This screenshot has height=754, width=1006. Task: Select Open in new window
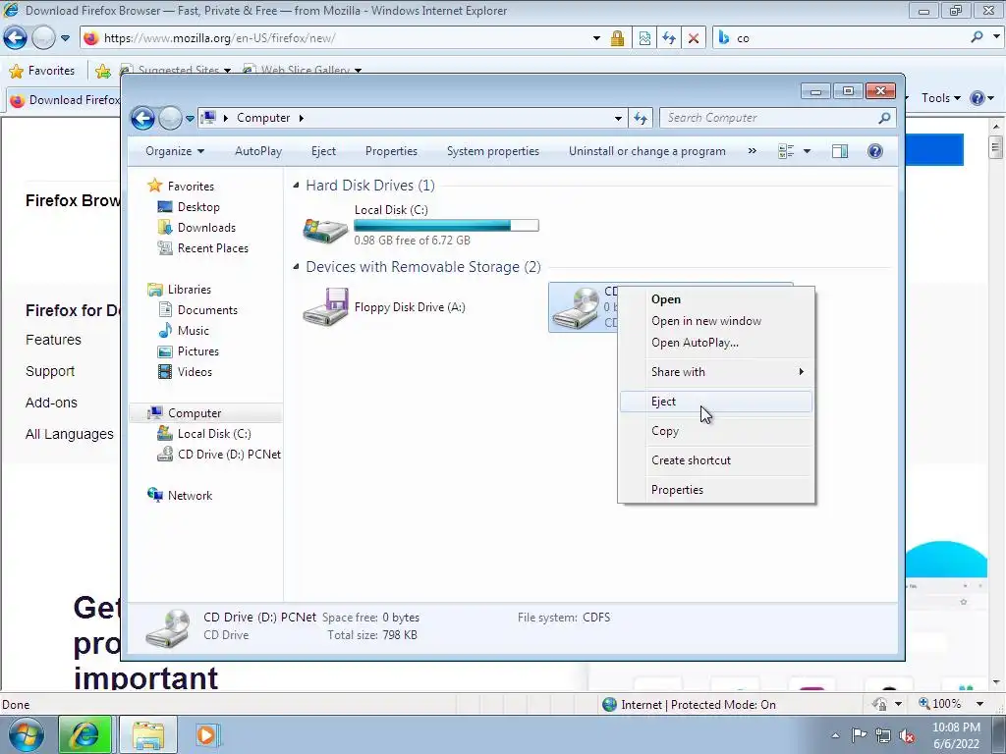point(716,321)
